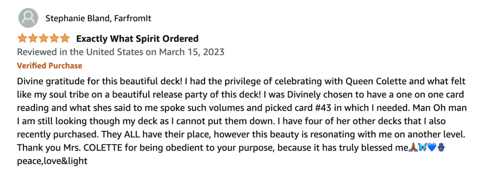Click the blue heart emoji

(x=432, y=148)
